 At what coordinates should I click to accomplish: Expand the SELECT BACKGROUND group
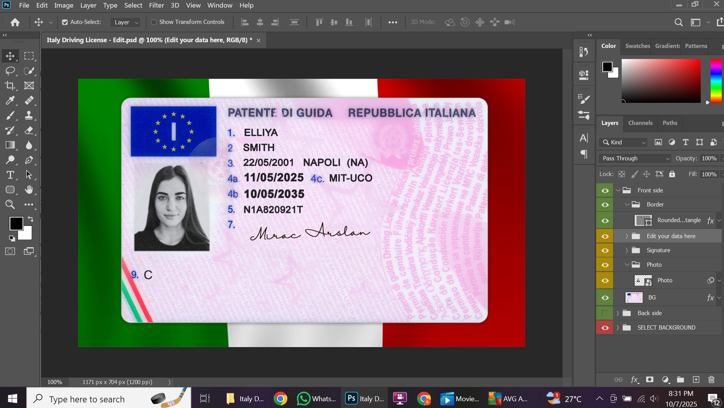(x=618, y=328)
